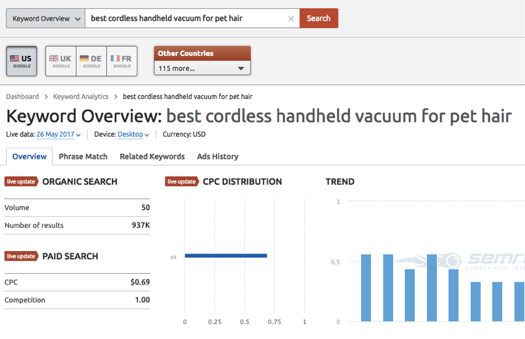Image resolution: width=525 pixels, height=339 pixels.
Task: Toggle the US database selection off
Action: [21, 61]
